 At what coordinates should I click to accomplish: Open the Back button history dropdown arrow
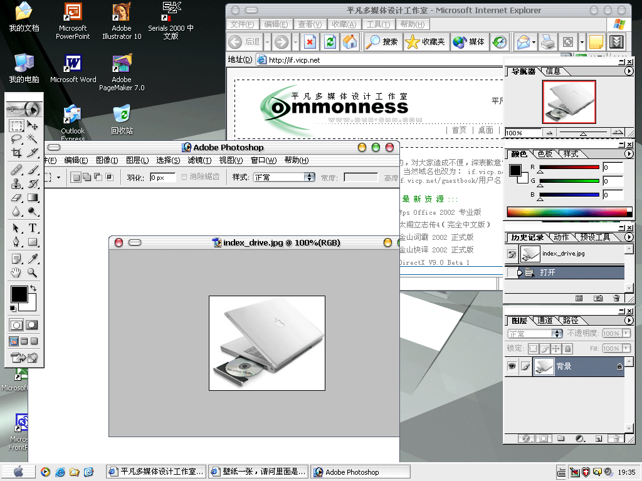[x=267, y=42]
